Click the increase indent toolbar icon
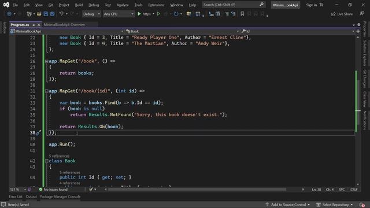Screen dimensions: 370x208 218,14
